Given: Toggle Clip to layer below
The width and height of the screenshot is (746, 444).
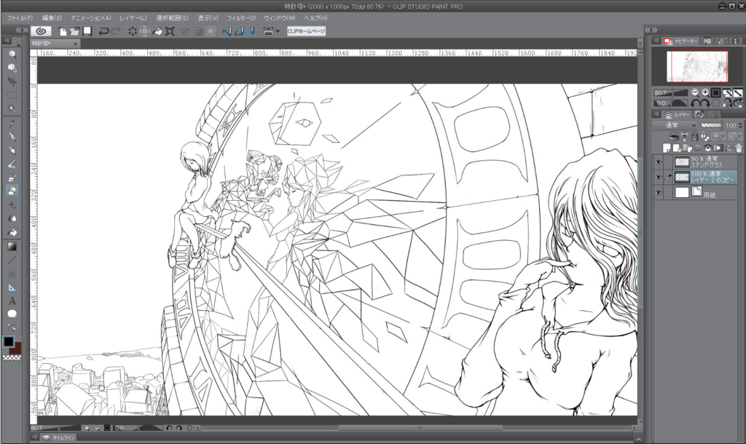Looking at the screenshot, I should (674, 137).
